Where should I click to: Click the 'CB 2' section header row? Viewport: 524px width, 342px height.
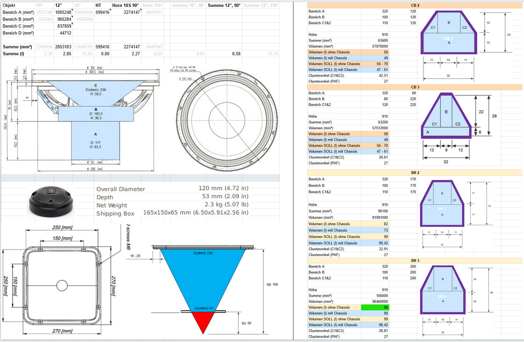415,5
